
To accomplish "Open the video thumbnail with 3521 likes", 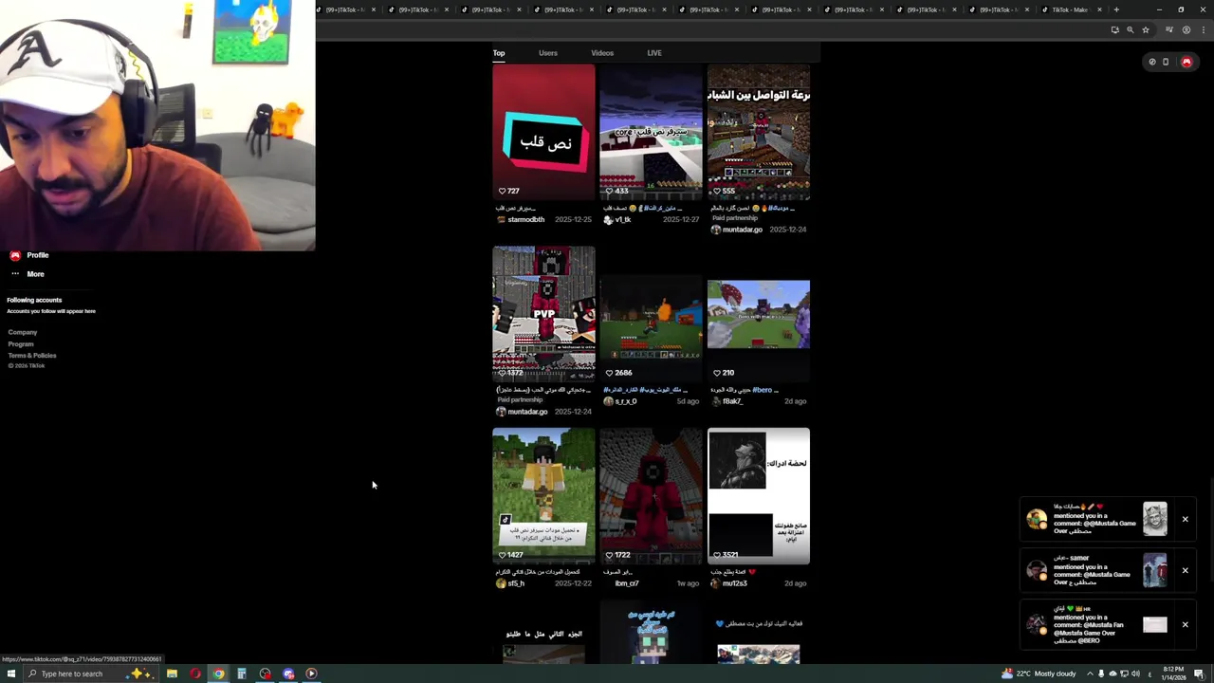I will 759,496.
